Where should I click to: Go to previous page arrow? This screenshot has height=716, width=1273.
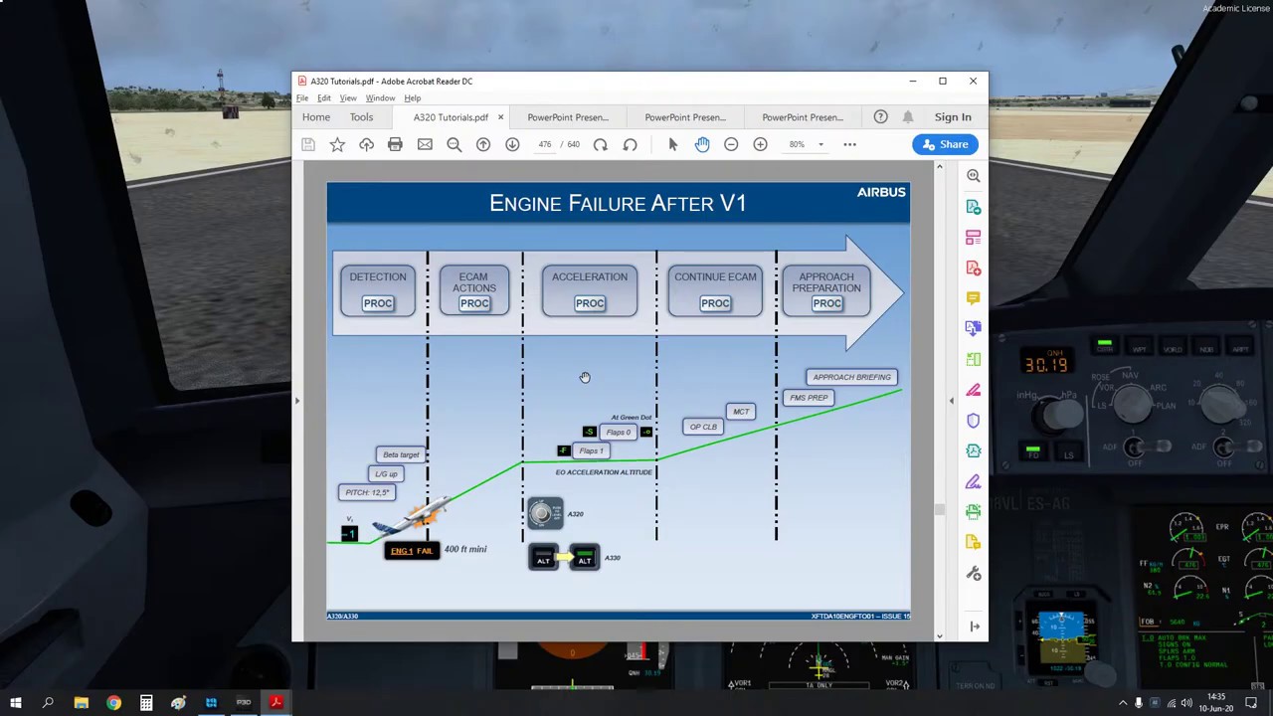(x=483, y=144)
